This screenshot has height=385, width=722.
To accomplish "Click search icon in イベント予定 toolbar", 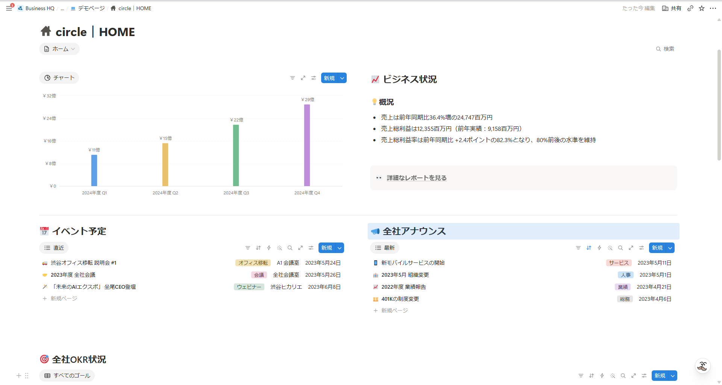I will tap(290, 248).
